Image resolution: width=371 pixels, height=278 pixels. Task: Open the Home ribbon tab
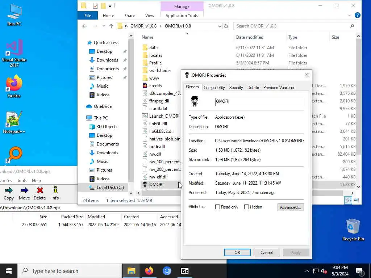(x=108, y=15)
